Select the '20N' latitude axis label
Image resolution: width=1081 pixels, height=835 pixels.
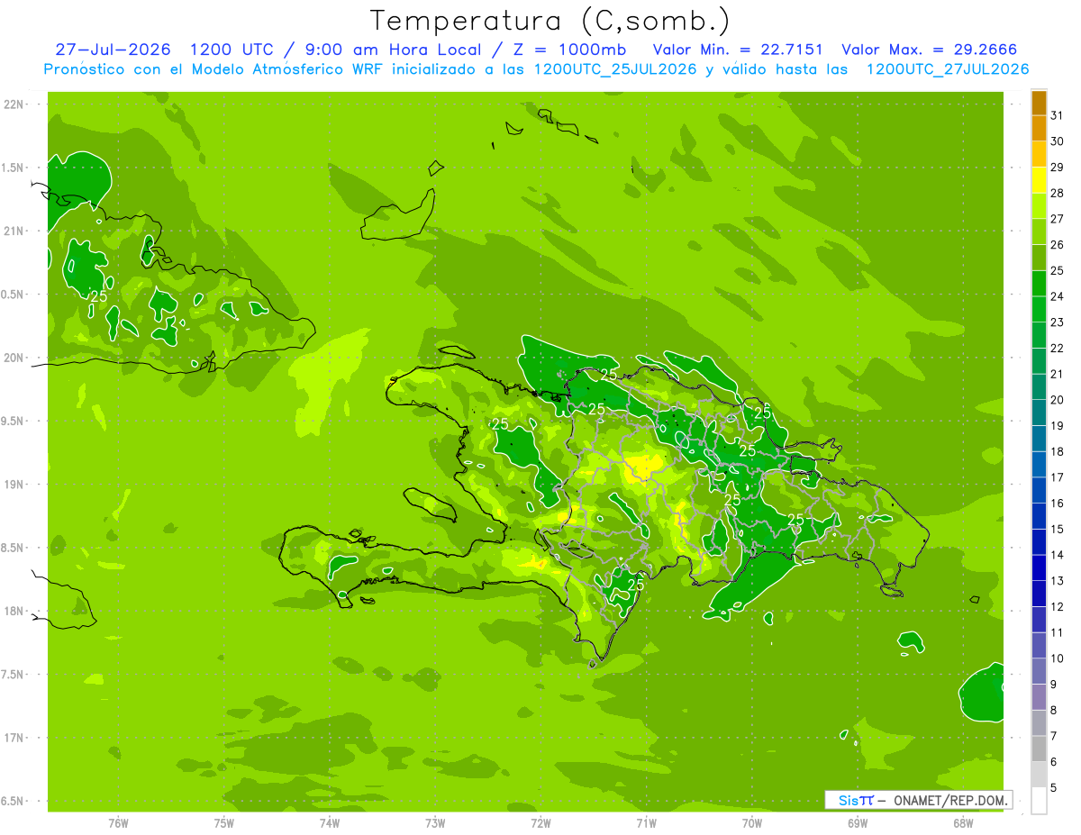tap(14, 359)
